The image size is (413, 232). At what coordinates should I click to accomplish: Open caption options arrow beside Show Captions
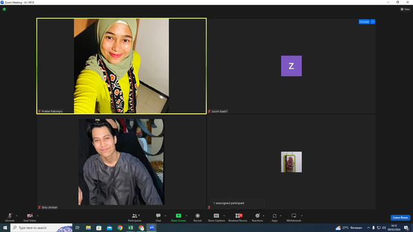(x=224, y=216)
